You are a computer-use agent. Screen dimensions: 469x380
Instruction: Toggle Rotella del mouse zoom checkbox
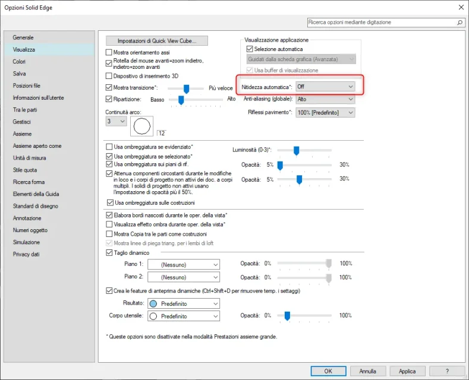point(109,64)
